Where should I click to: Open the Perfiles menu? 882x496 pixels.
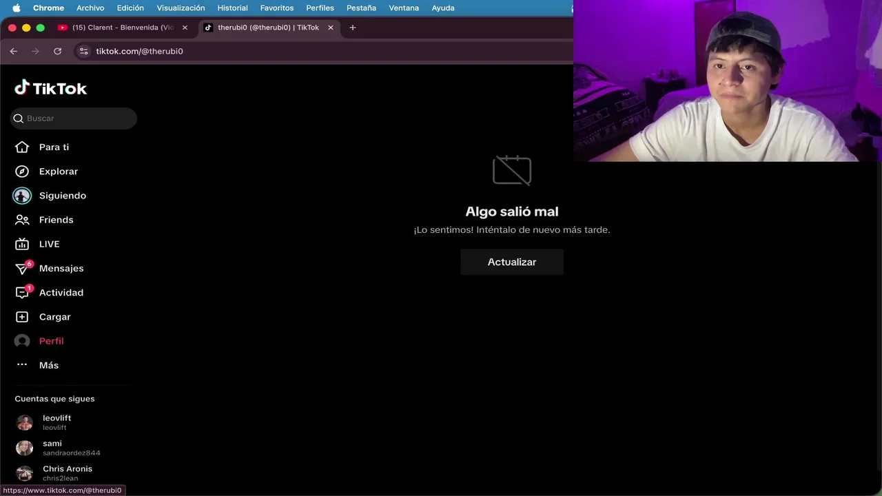click(x=320, y=8)
